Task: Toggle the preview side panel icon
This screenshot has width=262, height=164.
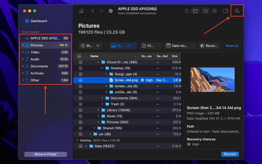Action: [226, 11]
